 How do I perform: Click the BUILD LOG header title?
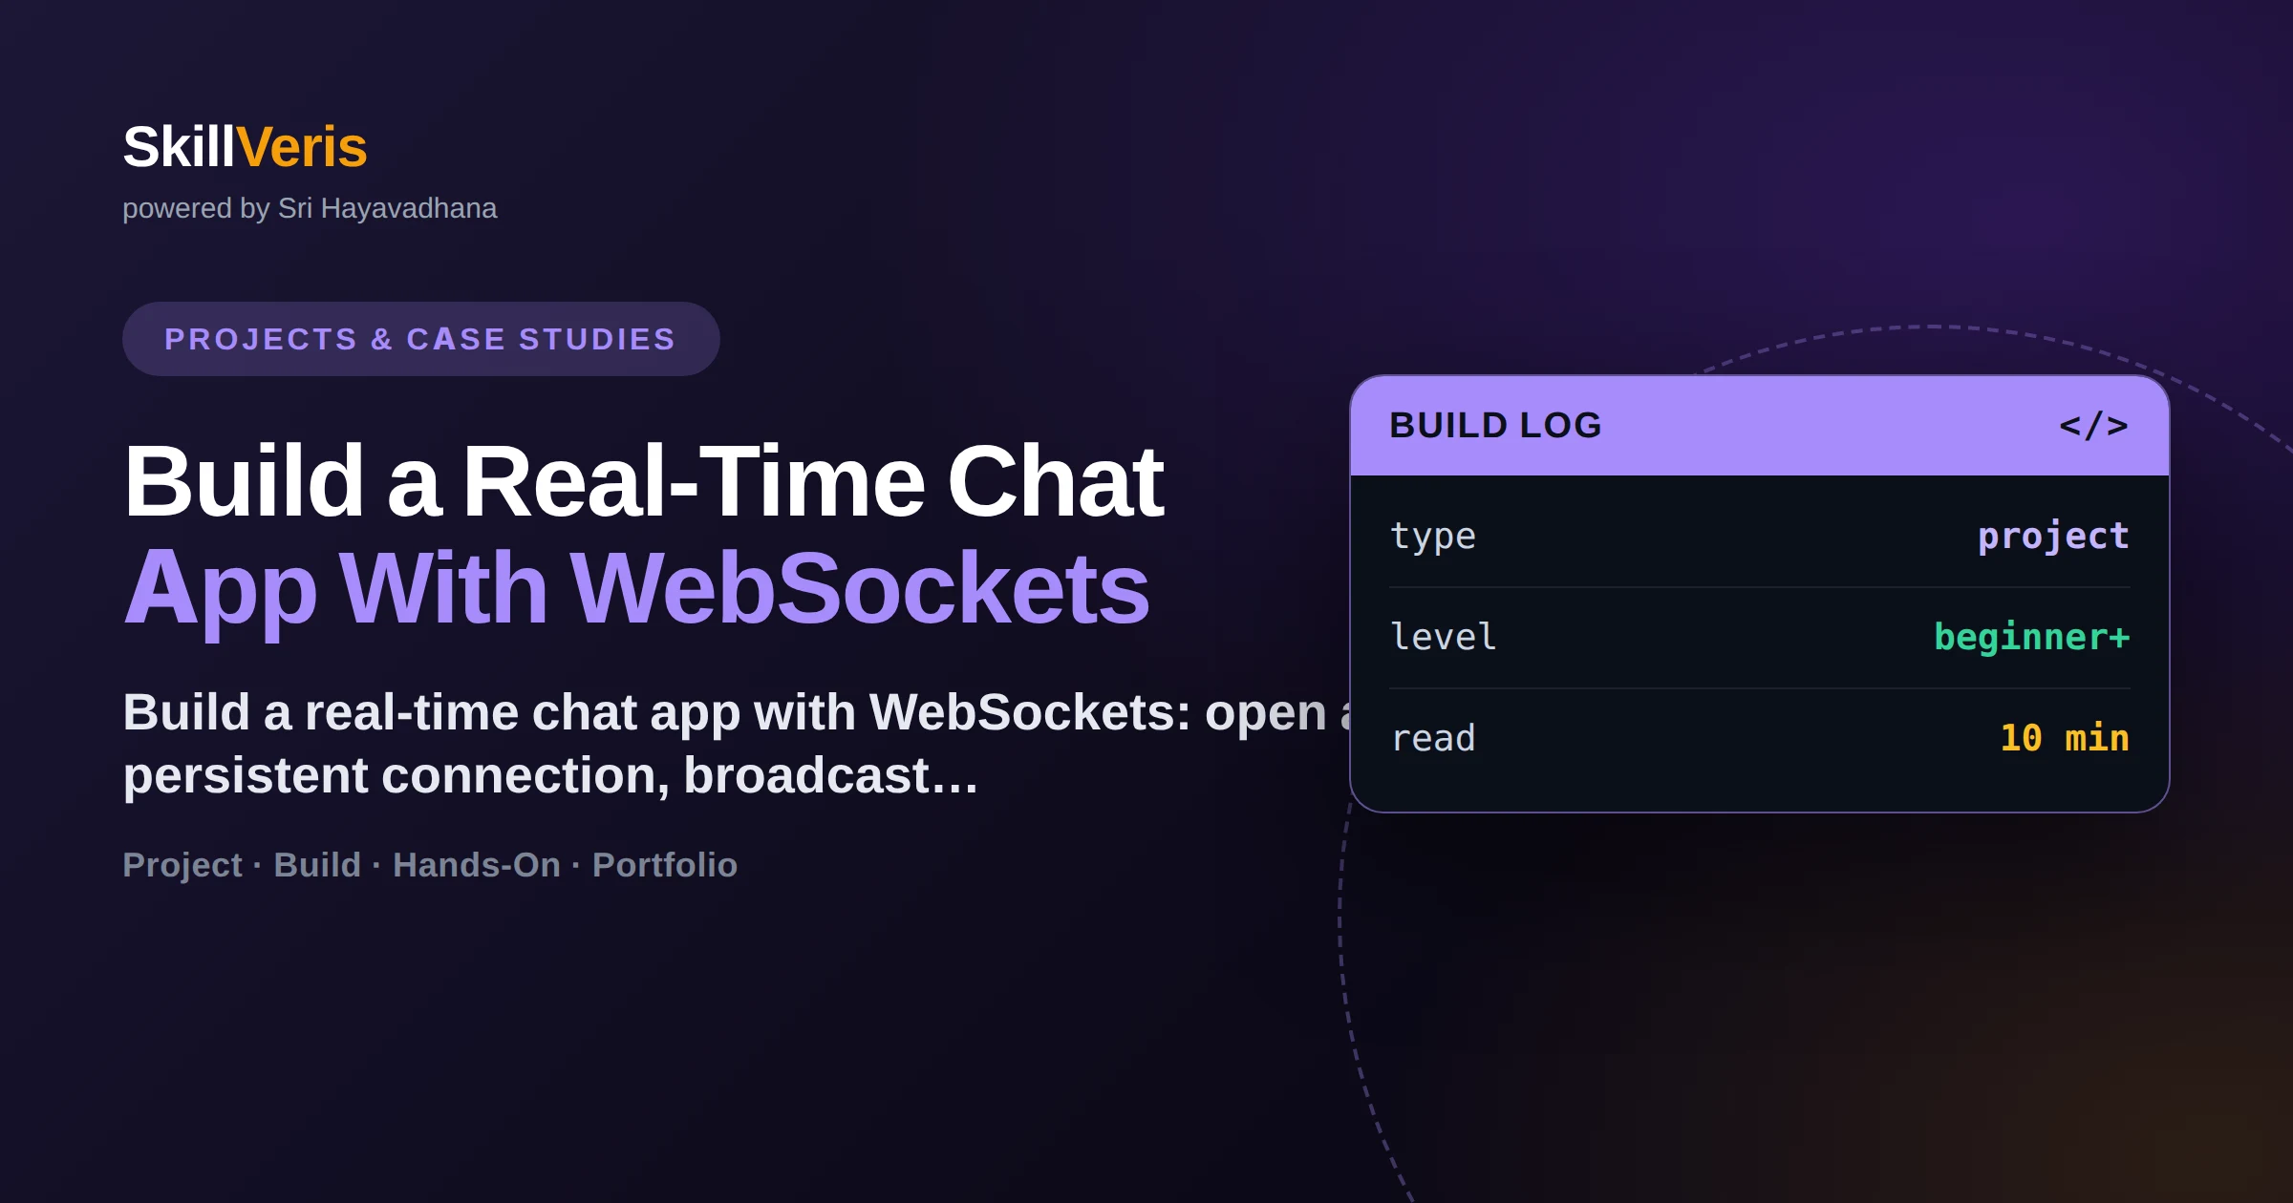[1495, 426]
